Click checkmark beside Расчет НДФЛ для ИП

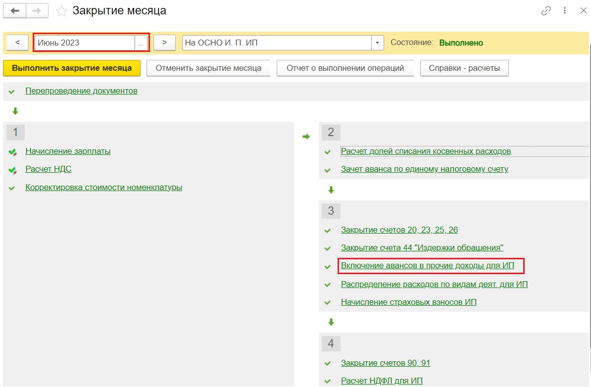coord(328,382)
